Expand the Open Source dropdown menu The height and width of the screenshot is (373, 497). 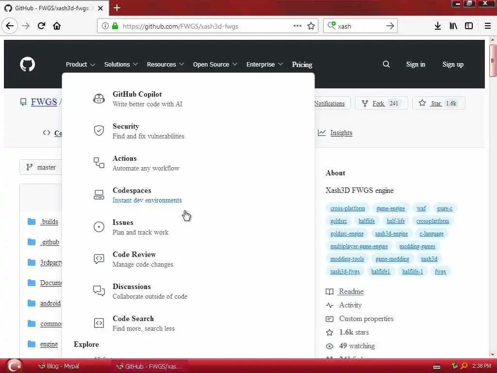[x=215, y=65]
